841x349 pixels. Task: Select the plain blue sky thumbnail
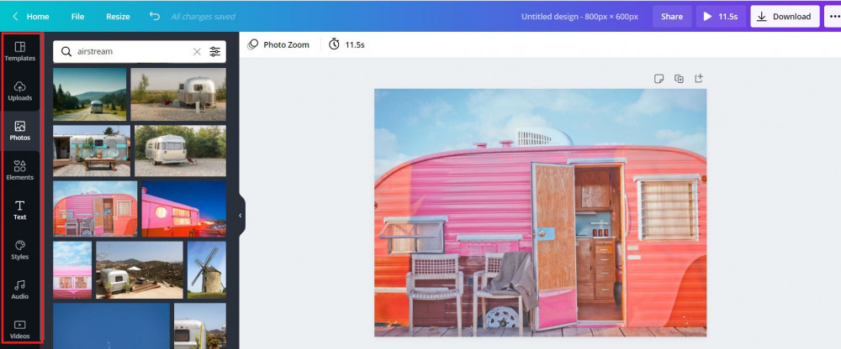pos(111,326)
